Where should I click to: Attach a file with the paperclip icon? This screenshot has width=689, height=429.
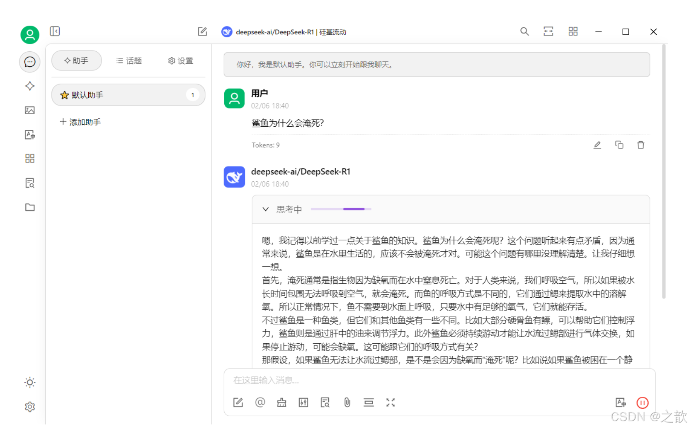pyautogui.click(x=347, y=402)
